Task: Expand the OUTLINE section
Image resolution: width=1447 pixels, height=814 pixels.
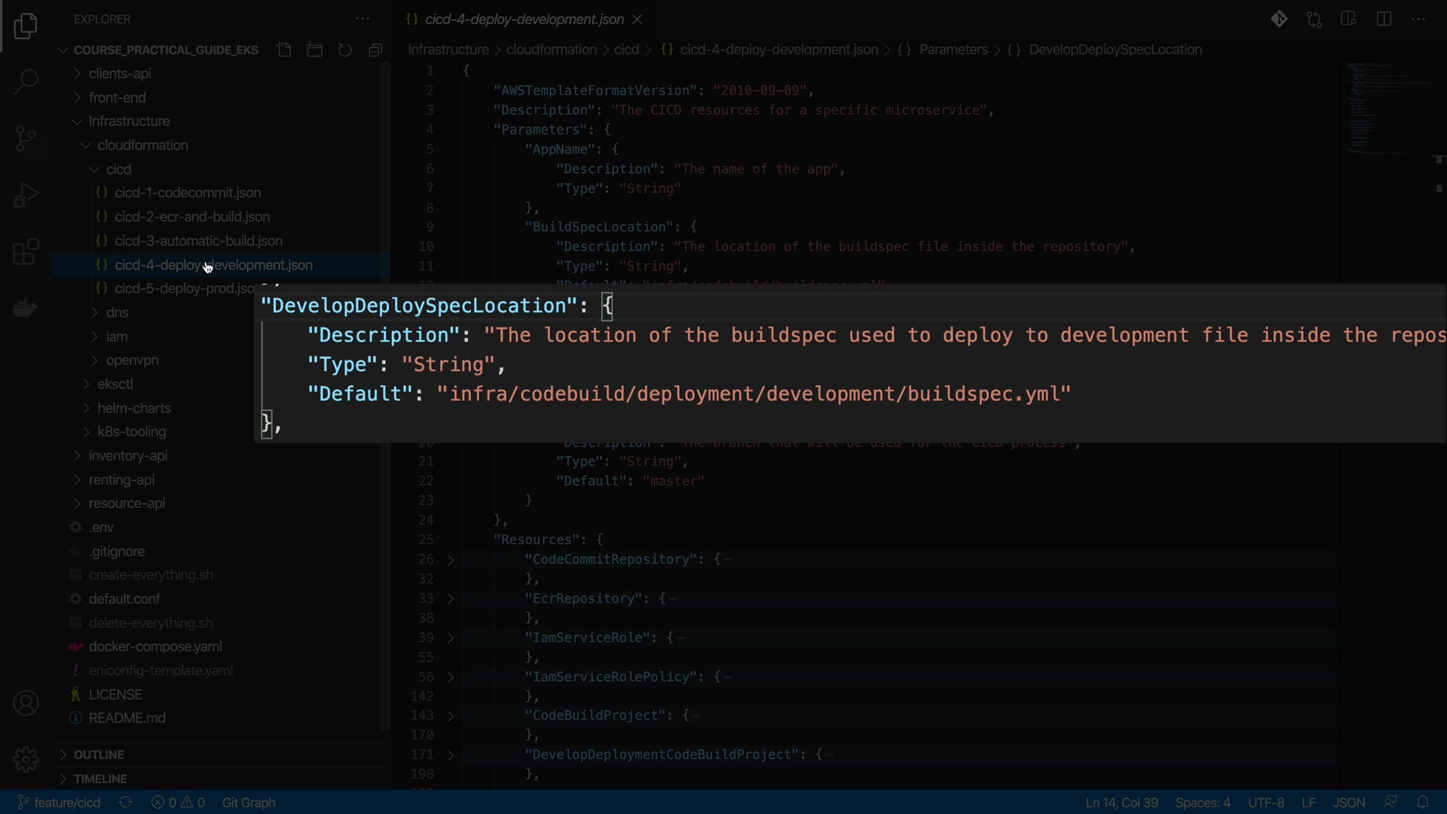Action: coord(99,754)
